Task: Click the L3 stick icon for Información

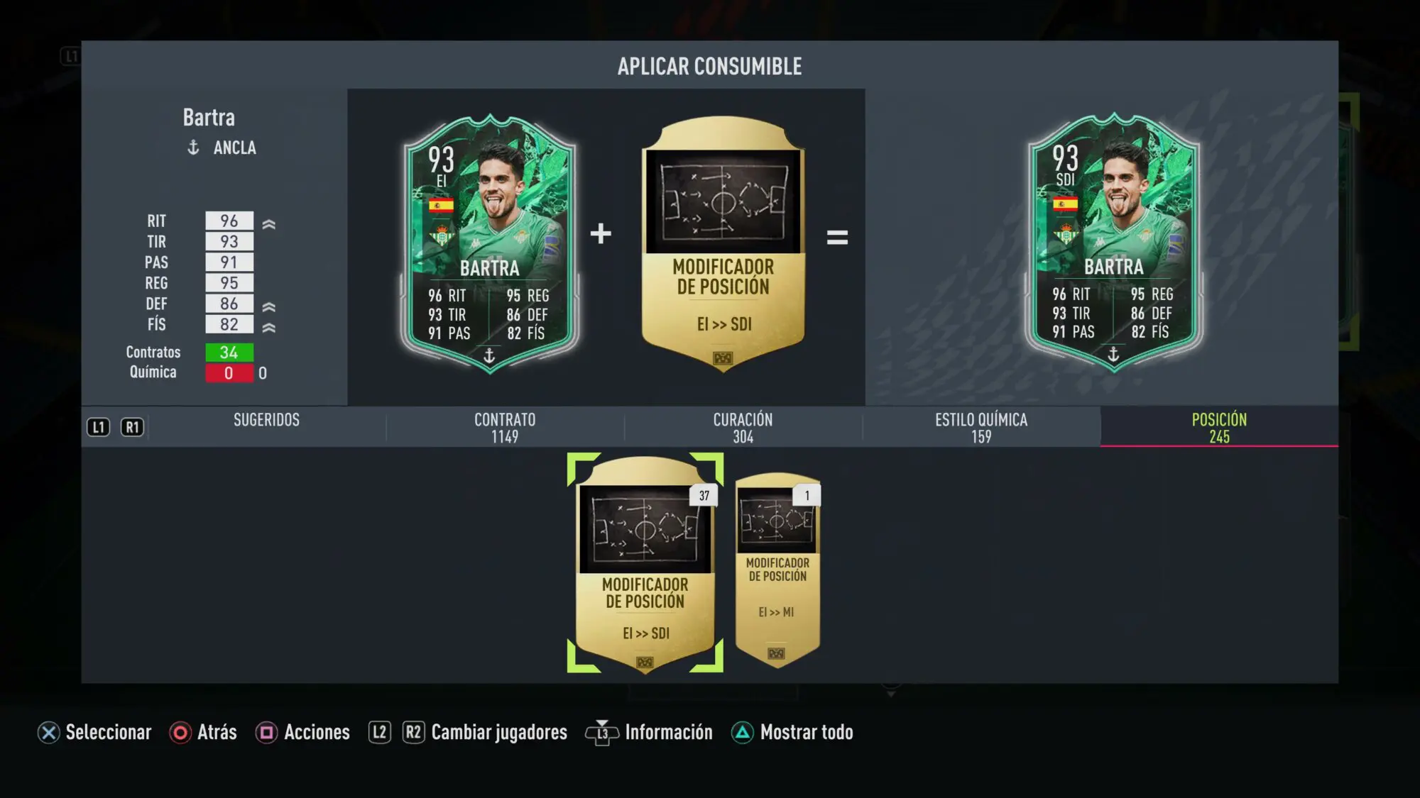Action: [602, 733]
